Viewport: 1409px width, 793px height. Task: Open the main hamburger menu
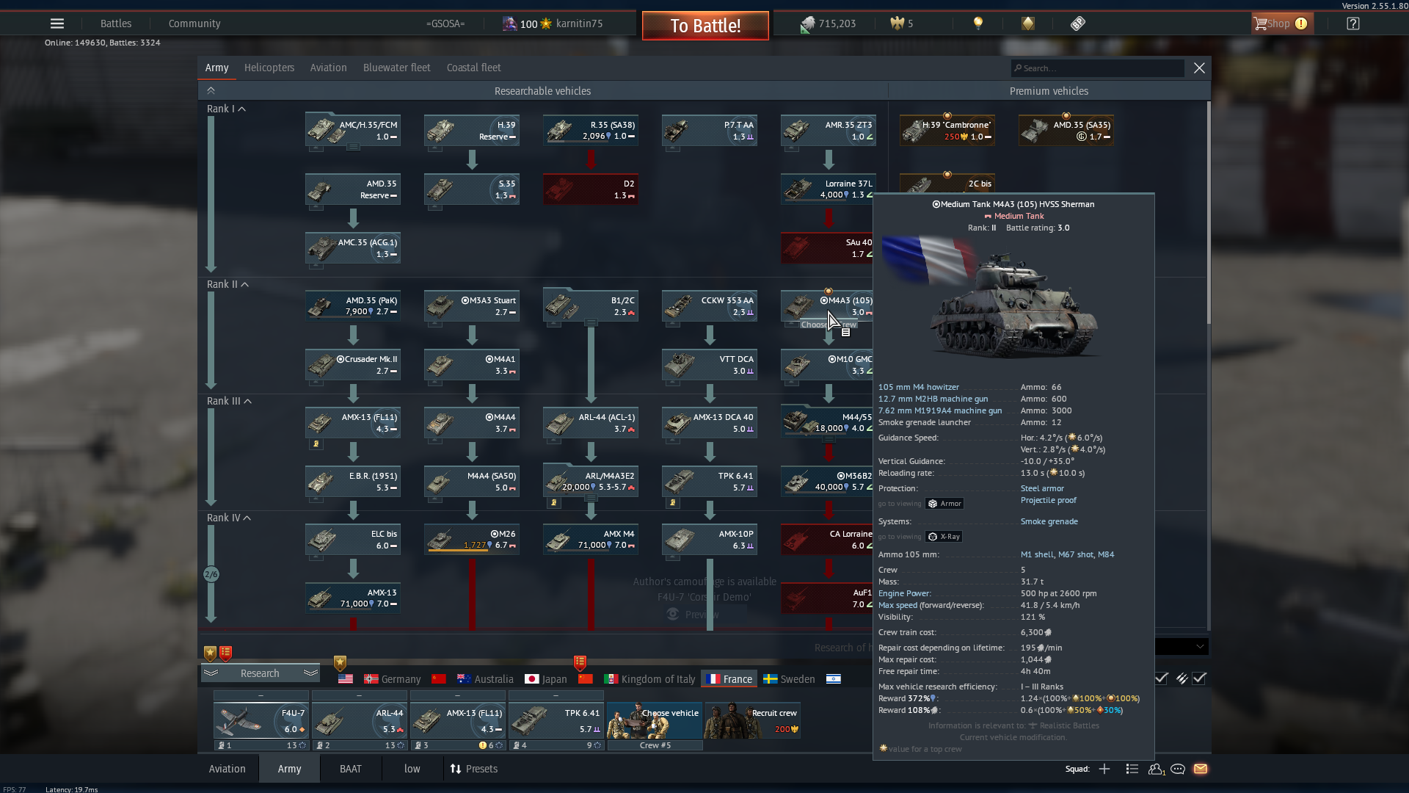tap(57, 23)
